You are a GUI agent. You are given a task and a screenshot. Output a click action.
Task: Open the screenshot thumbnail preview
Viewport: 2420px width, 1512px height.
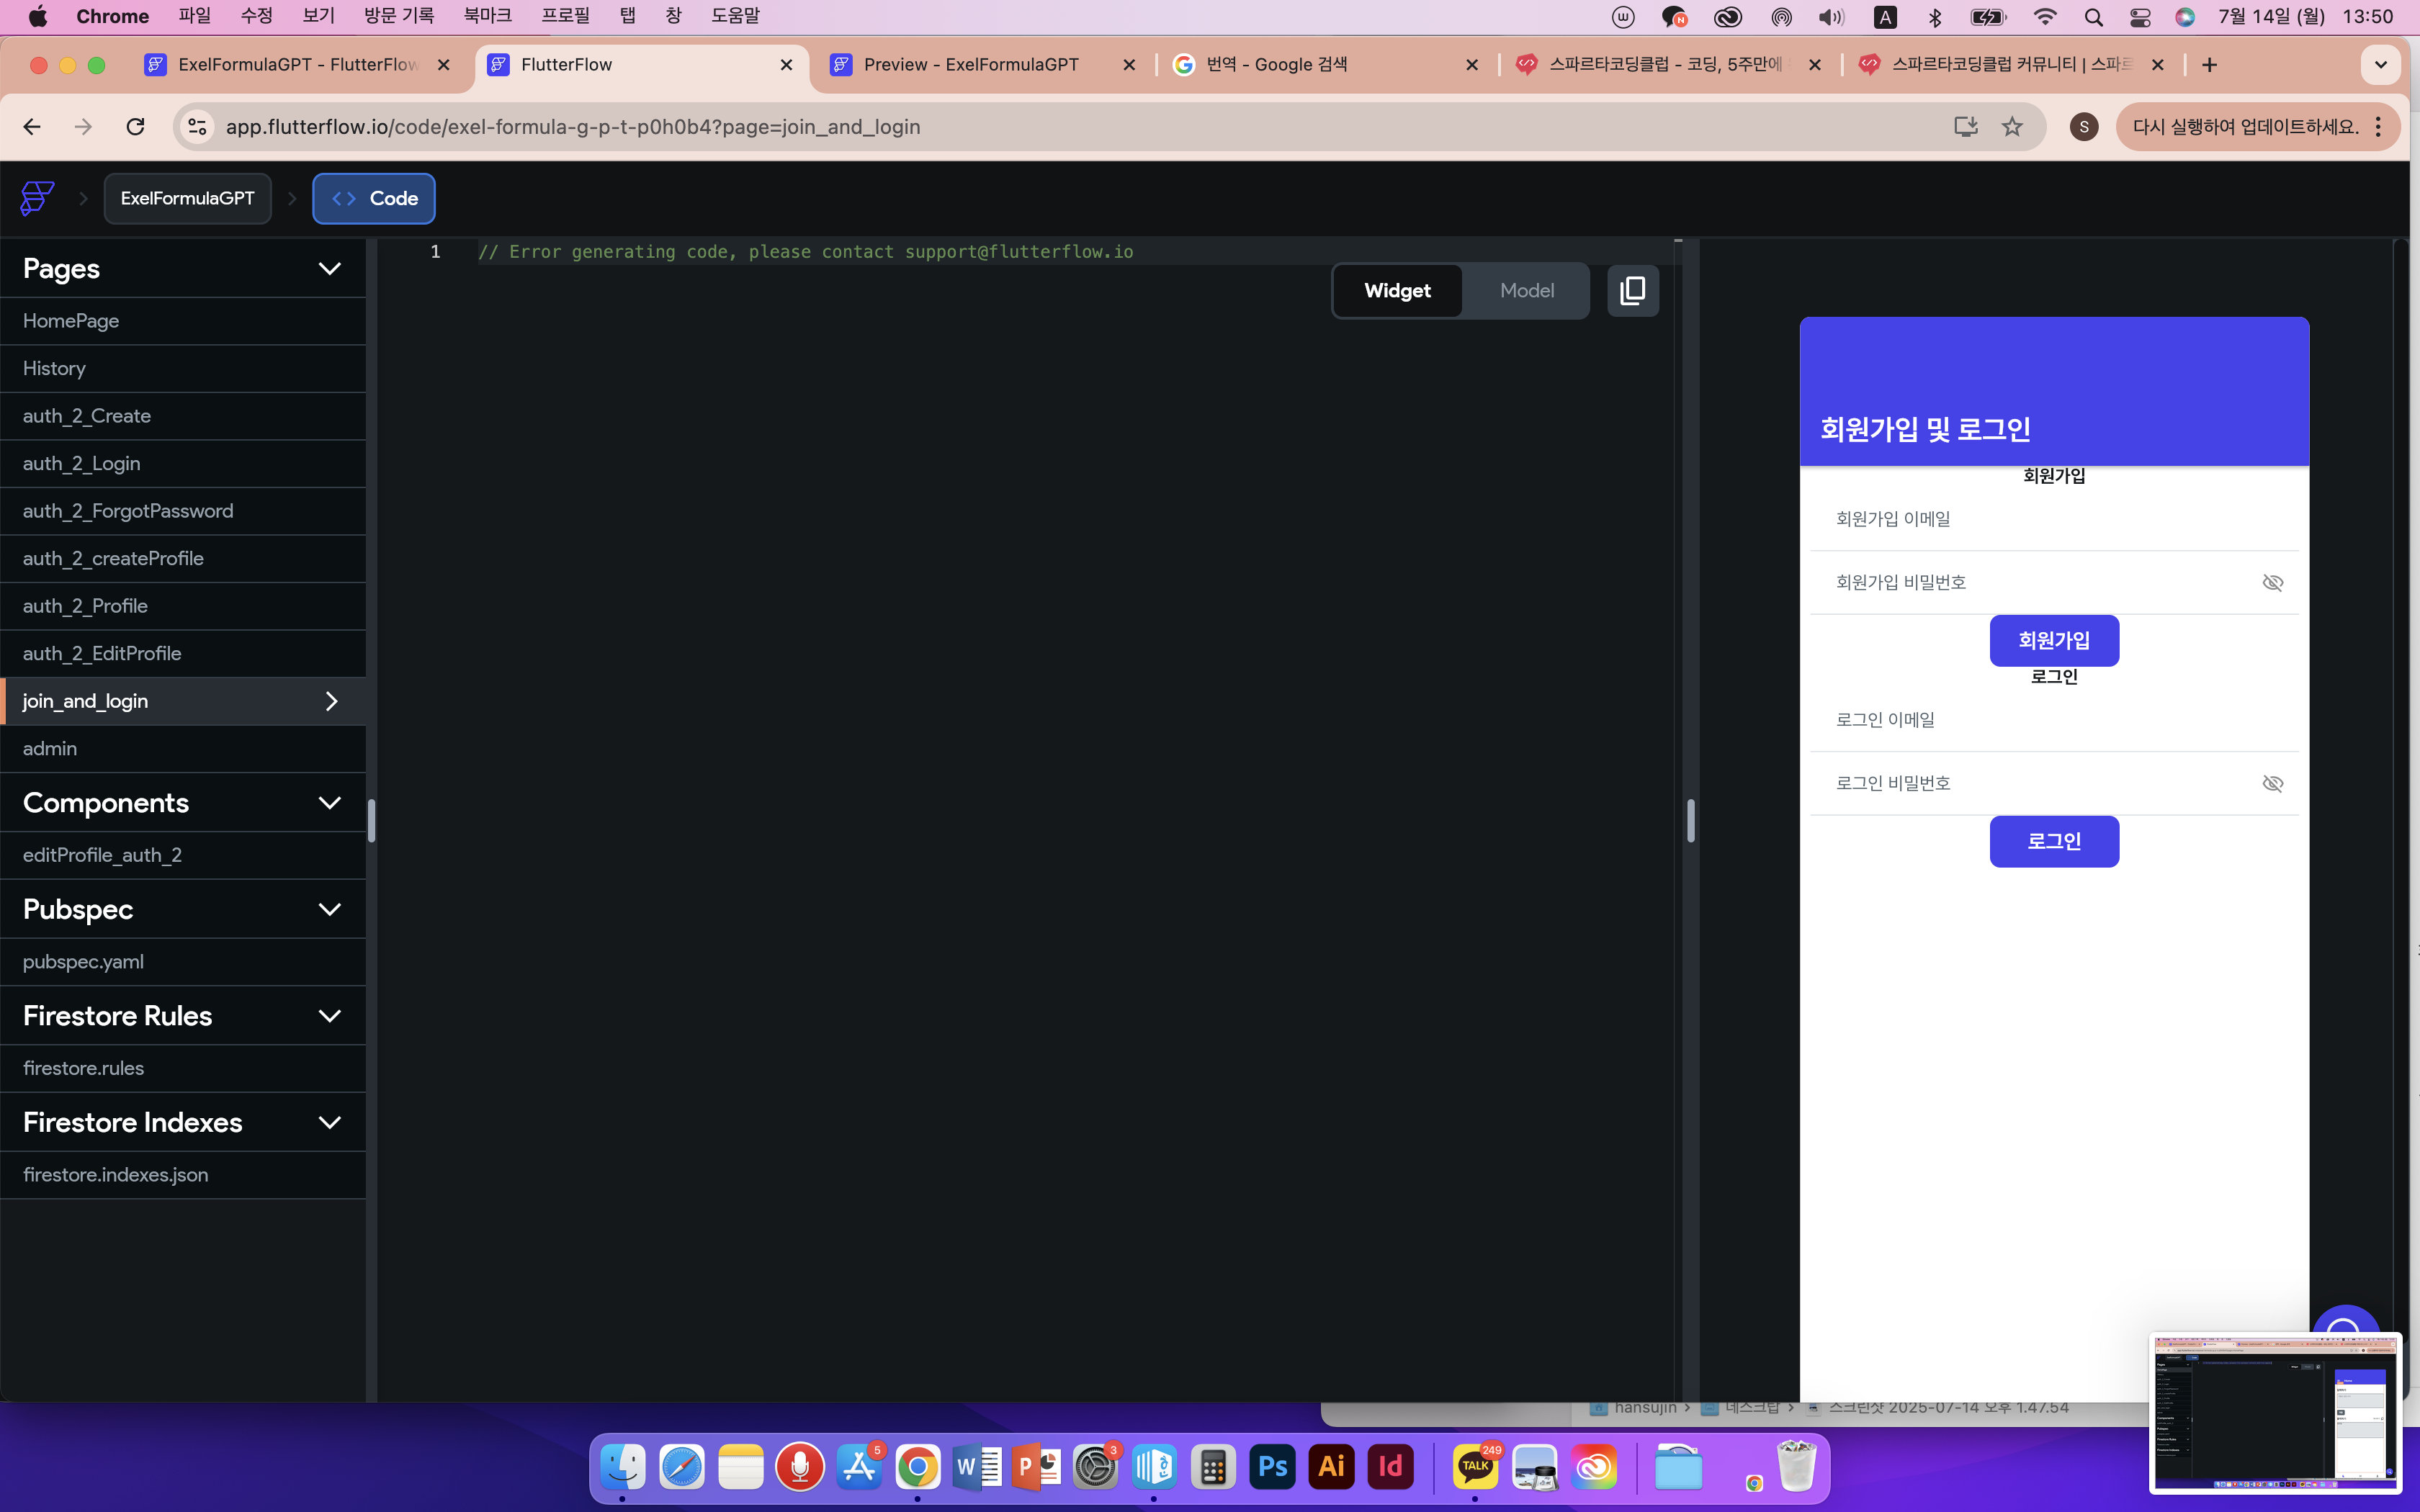click(x=2275, y=1413)
